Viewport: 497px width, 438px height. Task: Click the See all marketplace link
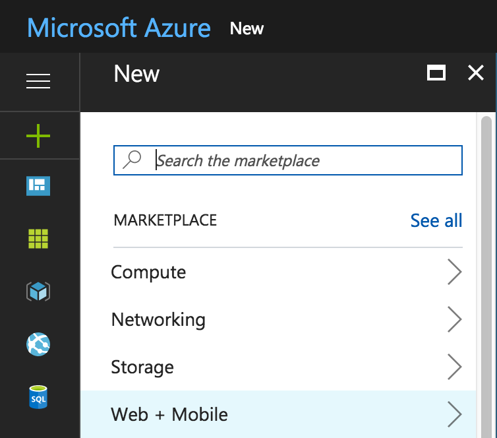click(436, 220)
